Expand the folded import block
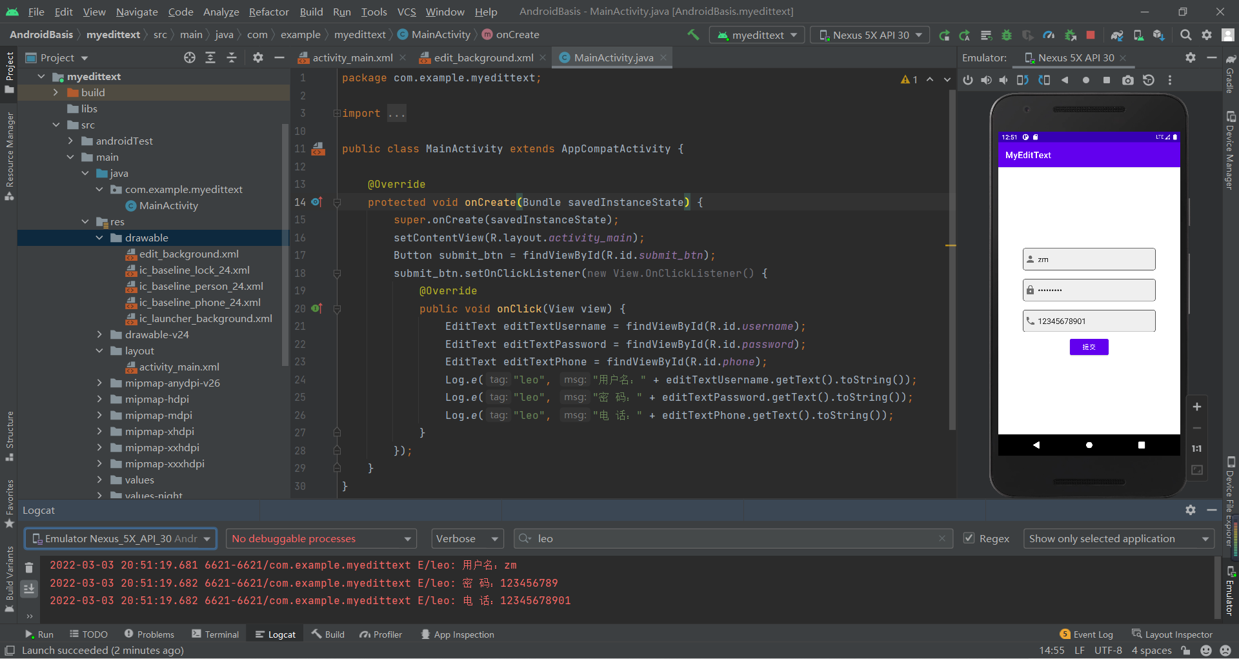The image size is (1239, 659). pyautogui.click(x=337, y=114)
